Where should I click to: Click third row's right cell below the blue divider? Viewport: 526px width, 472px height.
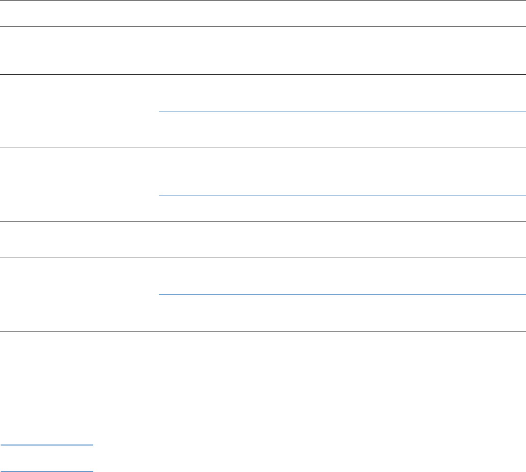click(341, 129)
